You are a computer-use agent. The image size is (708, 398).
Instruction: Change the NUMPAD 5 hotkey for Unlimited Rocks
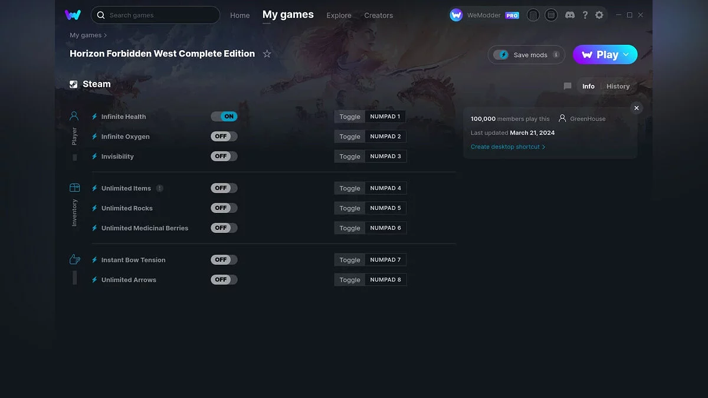385,208
